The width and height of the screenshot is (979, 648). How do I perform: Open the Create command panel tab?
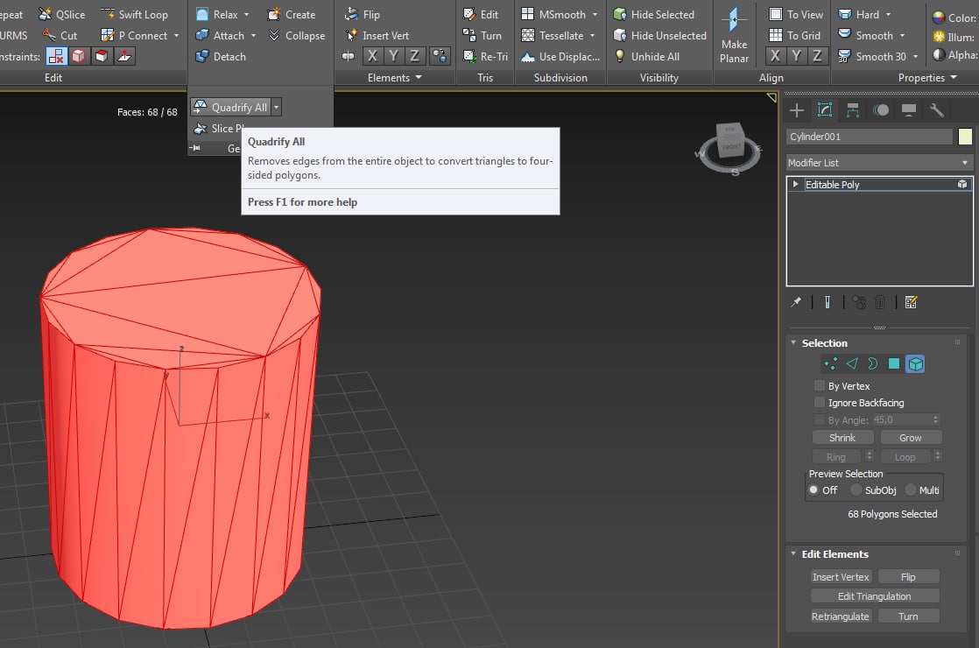point(797,110)
